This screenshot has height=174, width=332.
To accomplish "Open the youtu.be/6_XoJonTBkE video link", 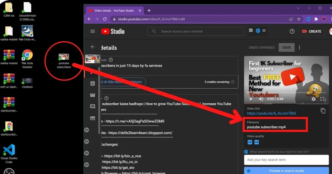I will point(272,113).
